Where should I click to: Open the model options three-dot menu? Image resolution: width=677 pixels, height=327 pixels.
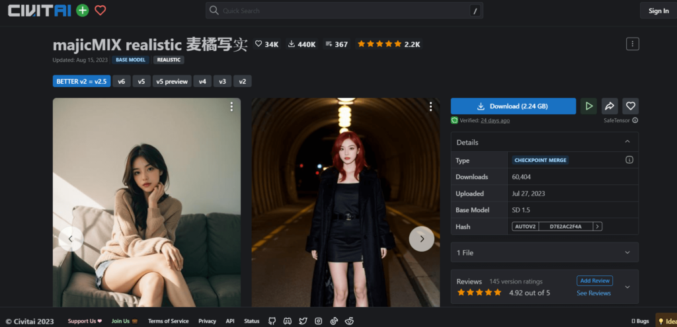(633, 44)
